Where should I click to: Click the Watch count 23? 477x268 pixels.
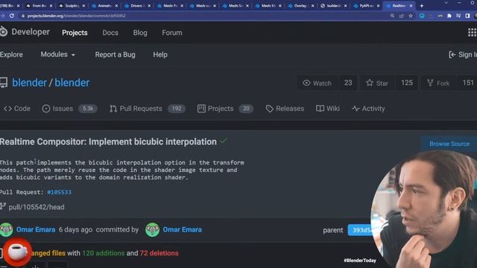pos(348,83)
